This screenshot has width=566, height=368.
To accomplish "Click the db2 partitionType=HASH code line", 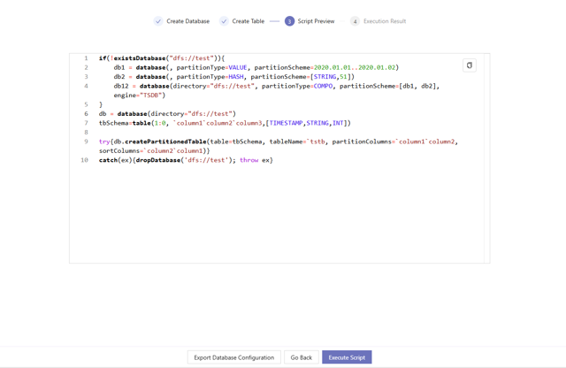I will (233, 77).
